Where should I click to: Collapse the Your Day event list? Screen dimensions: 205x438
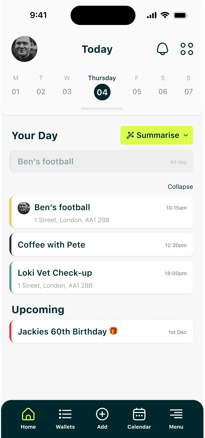[x=180, y=186]
